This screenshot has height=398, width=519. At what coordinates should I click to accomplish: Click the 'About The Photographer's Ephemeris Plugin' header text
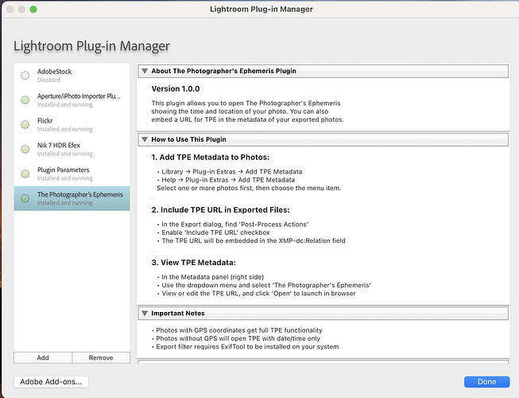pyautogui.click(x=224, y=71)
